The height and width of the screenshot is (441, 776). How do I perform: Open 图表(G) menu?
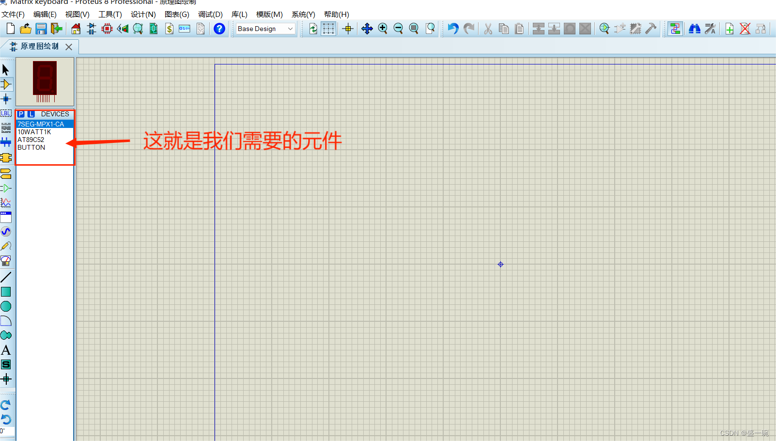coord(177,15)
